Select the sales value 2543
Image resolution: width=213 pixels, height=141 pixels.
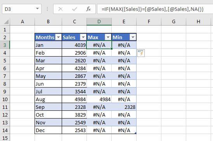point(74,130)
